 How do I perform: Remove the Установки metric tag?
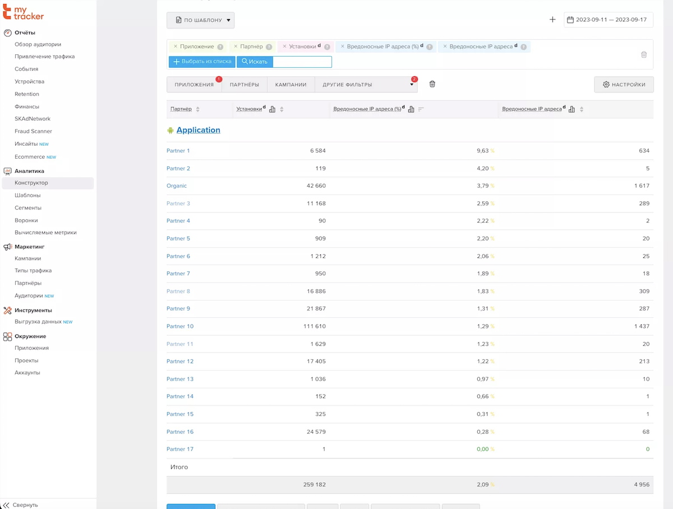[x=284, y=47]
